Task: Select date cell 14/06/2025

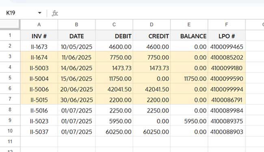Action: 77,67
